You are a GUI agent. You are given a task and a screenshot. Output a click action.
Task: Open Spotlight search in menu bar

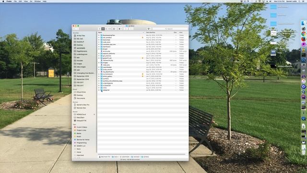point(299,1)
